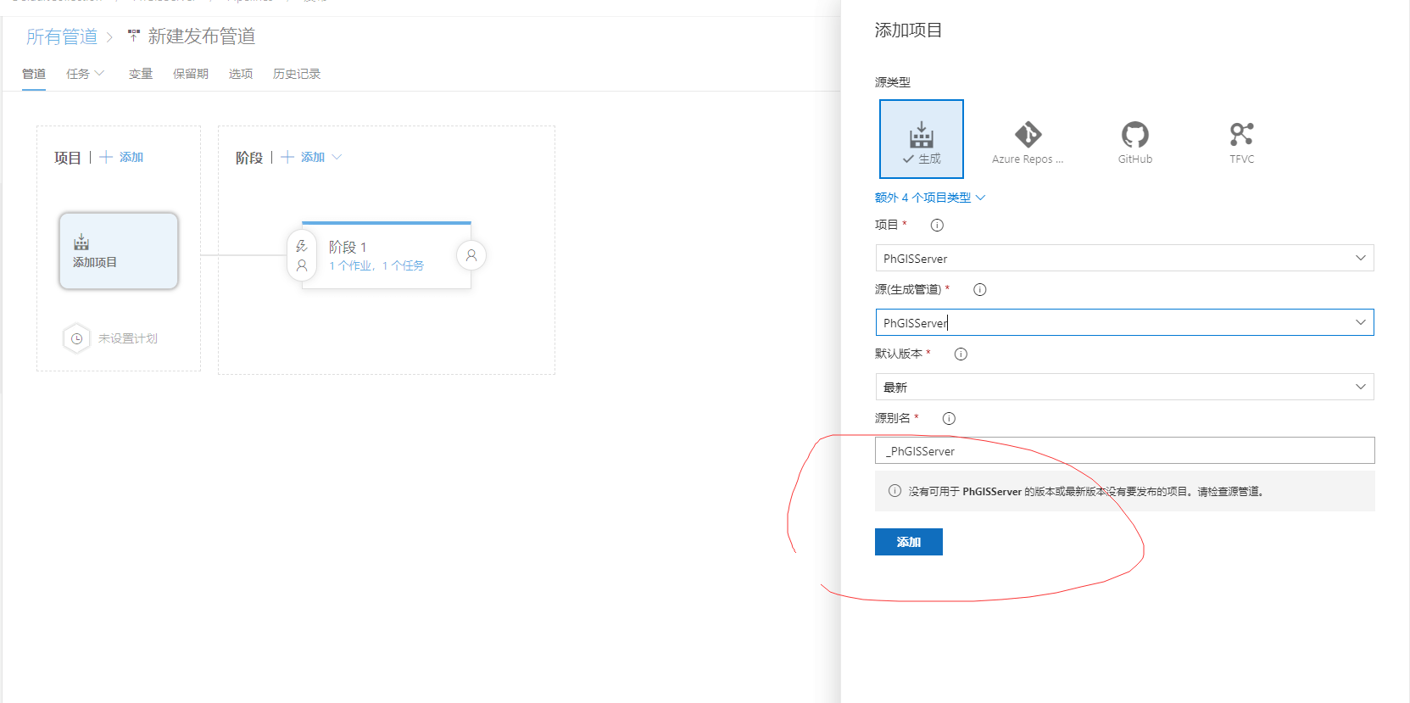This screenshot has height=703, width=1410.
Task: Click info icon next to 默认版本
Action: [961, 354]
